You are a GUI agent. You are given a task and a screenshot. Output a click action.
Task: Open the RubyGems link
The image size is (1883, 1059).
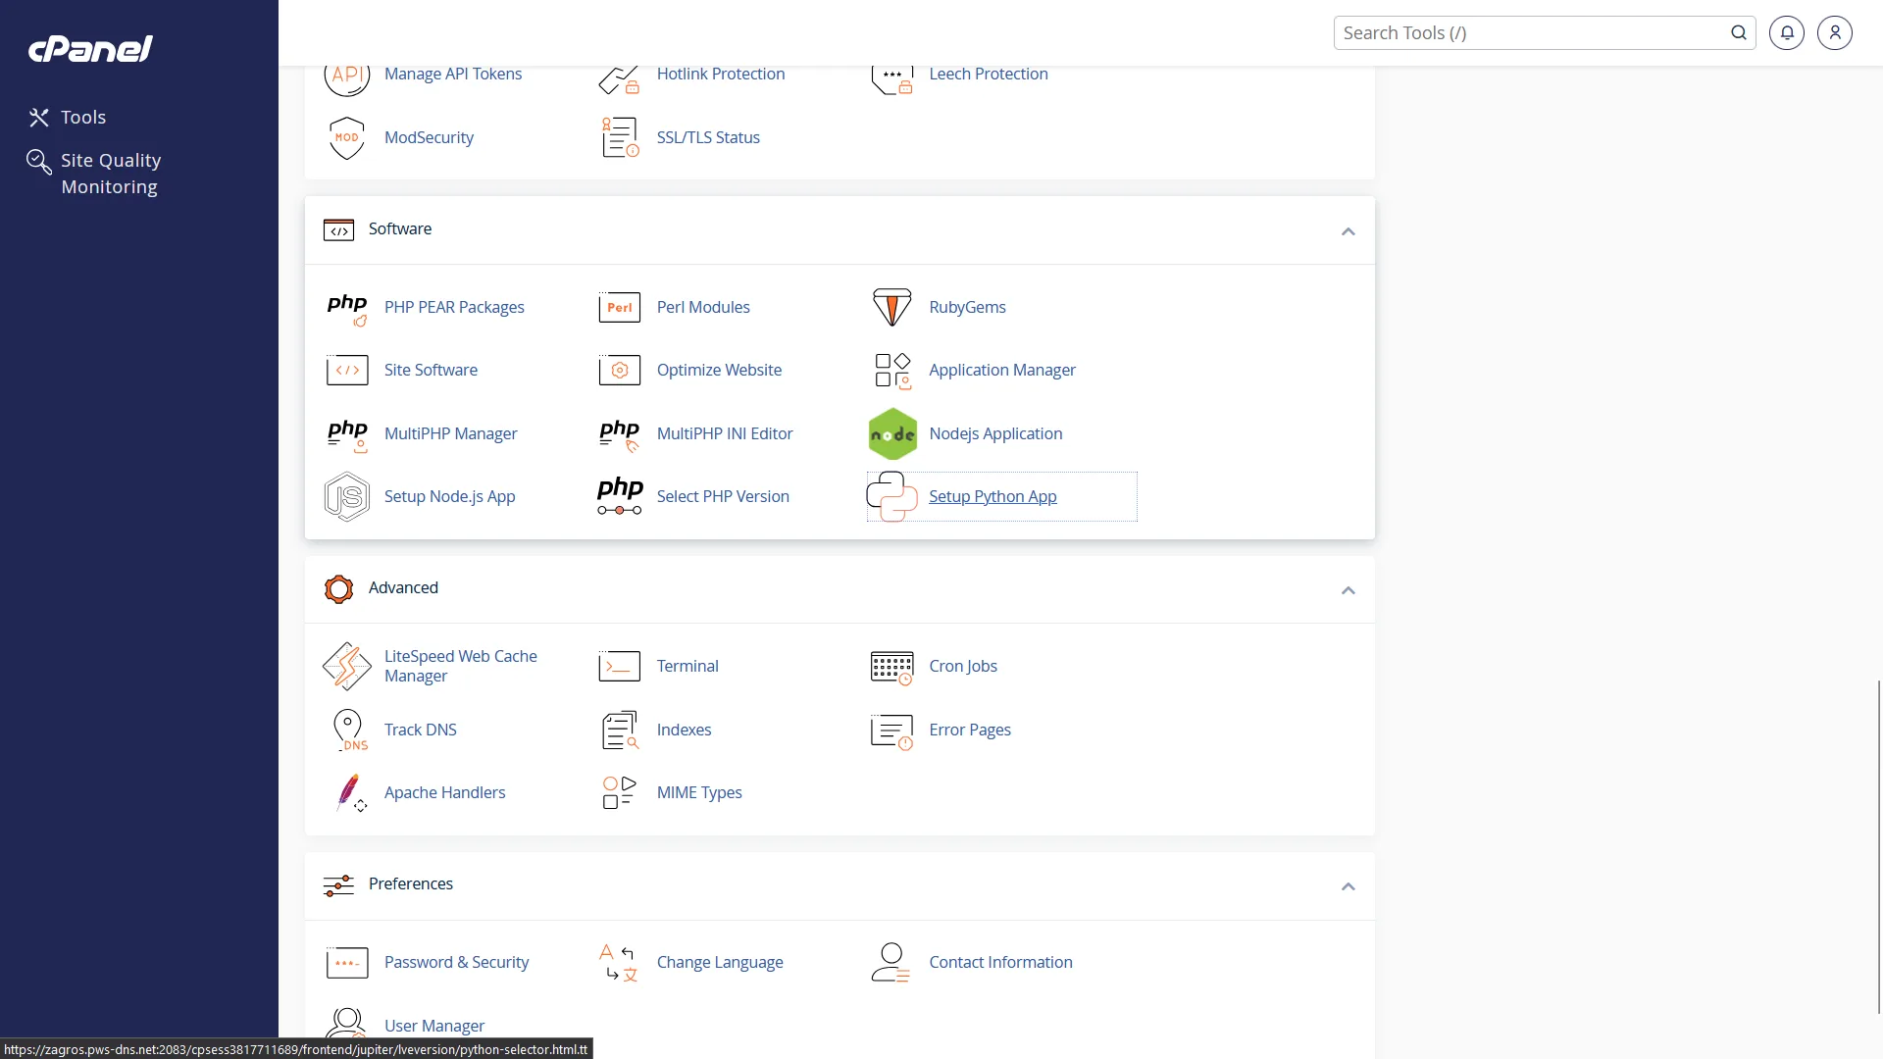click(x=967, y=307)
